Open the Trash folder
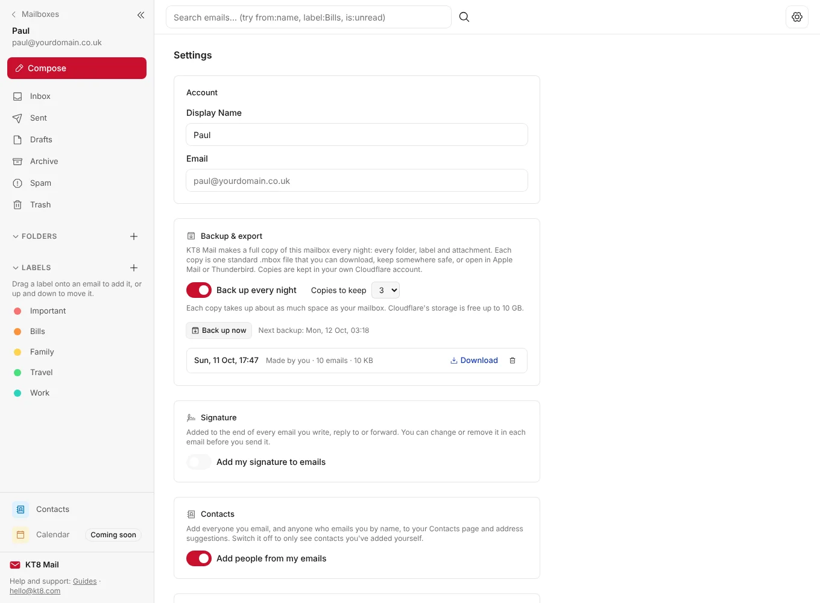 tap(77, 205)
